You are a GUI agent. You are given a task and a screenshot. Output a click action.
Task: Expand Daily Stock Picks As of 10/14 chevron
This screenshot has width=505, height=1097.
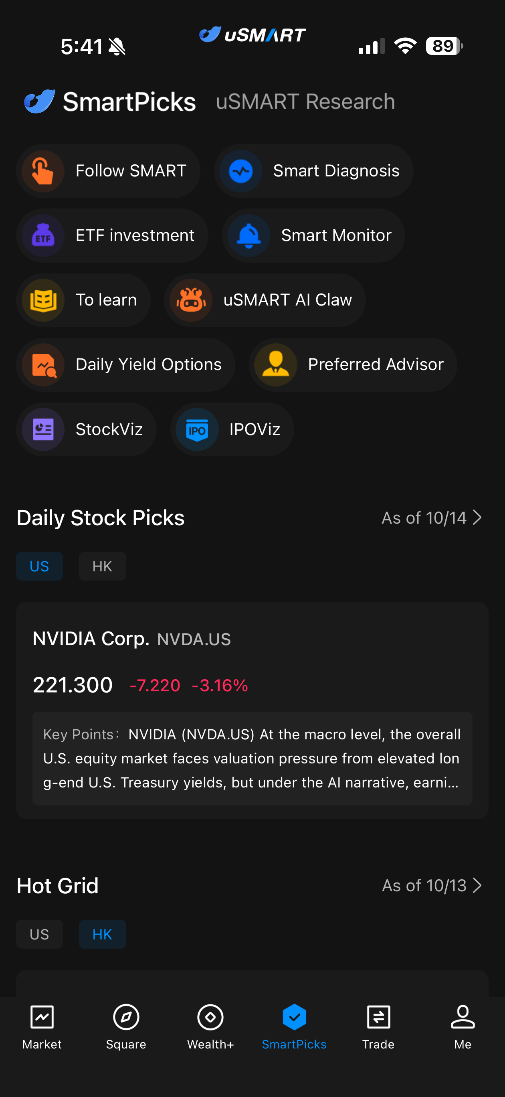click(477, 518)
